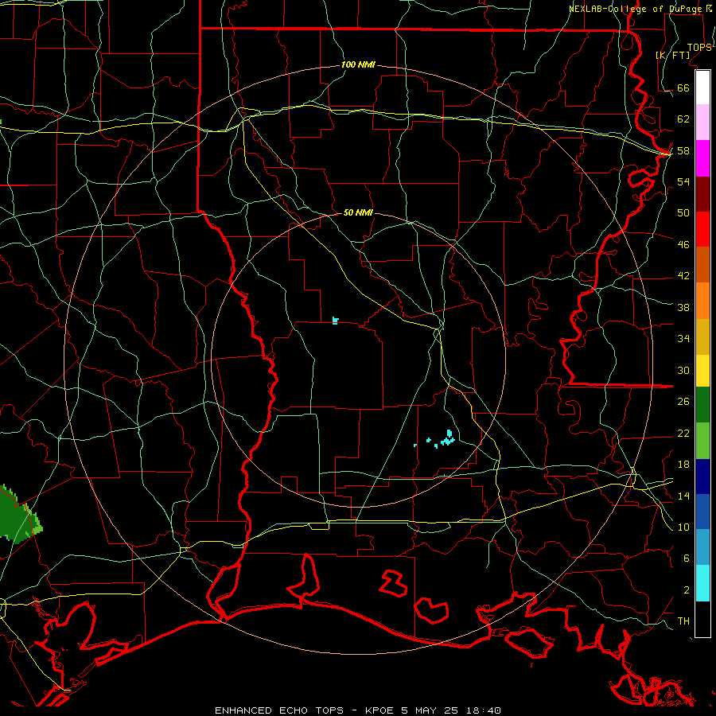Screen dimensions: 716x716
Task: Click the "18:40" timestamp in caption
Action: tap(484, 710)
